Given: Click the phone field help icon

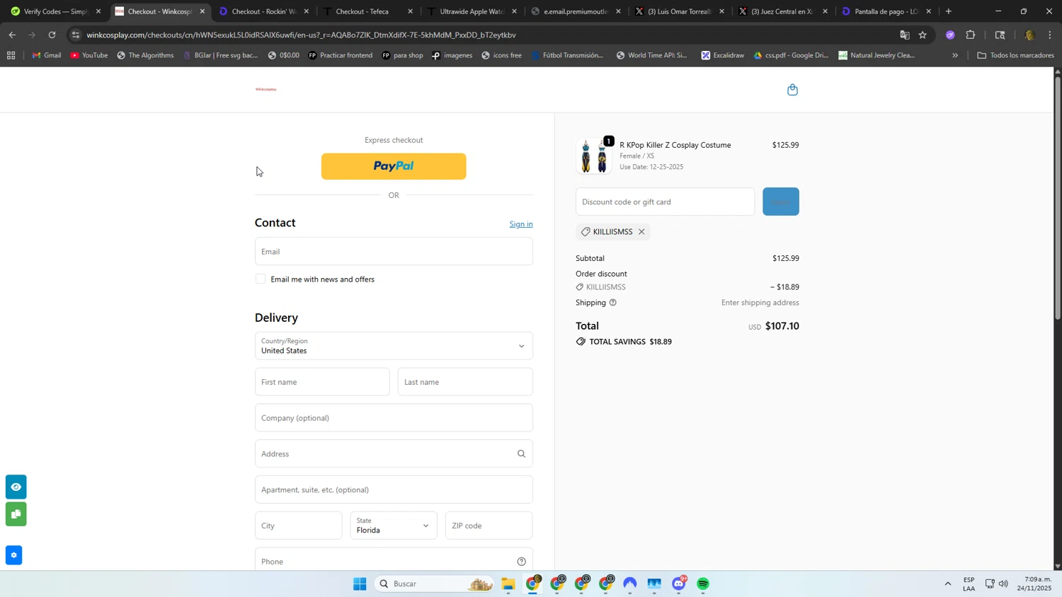Looking at the screenshot, I should coord(521,562).
